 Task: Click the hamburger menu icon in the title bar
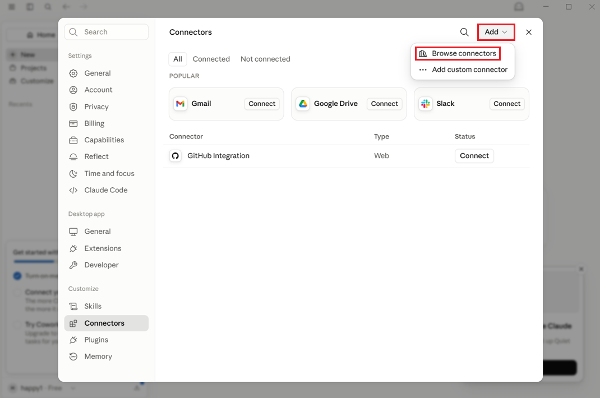[12, 7]
